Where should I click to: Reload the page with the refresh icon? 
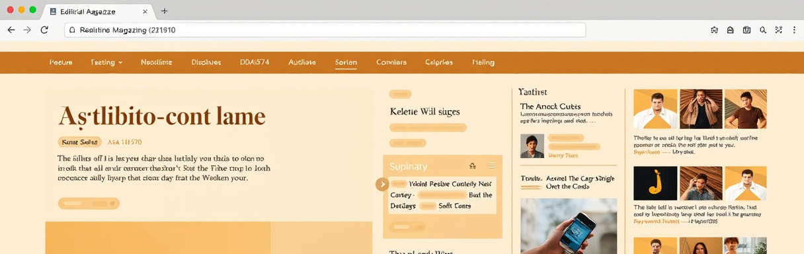pos(44,30)
